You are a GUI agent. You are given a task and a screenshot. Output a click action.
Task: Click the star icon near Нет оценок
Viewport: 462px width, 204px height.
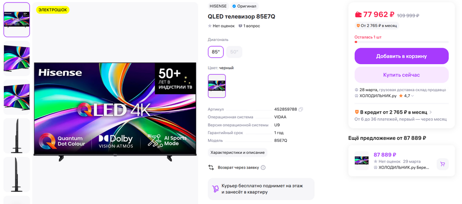[x=210, y=26]
